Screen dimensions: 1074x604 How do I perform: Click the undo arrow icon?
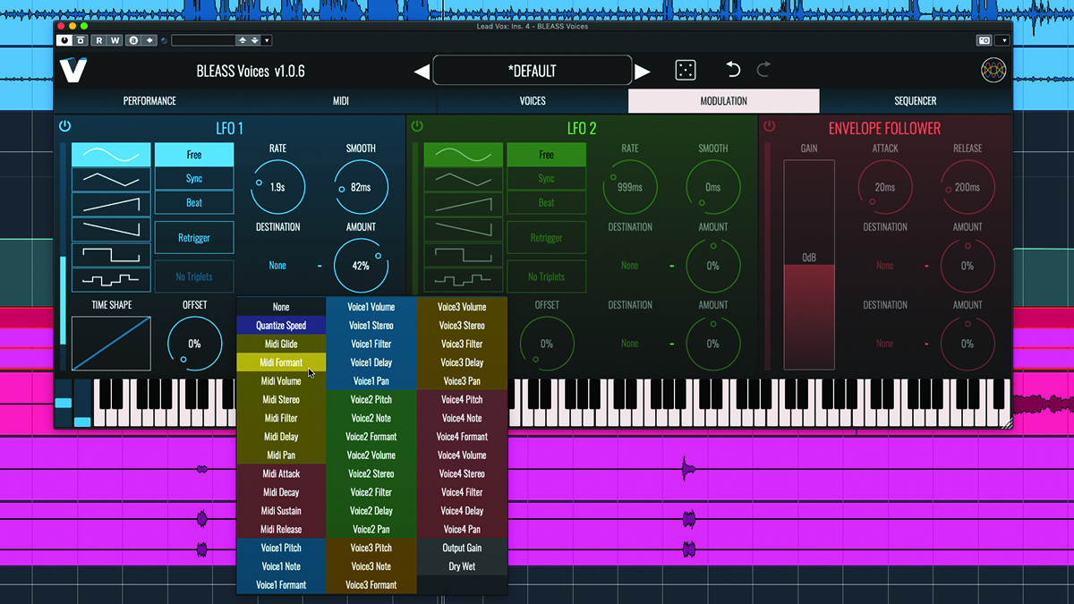[x=733, y=70]
